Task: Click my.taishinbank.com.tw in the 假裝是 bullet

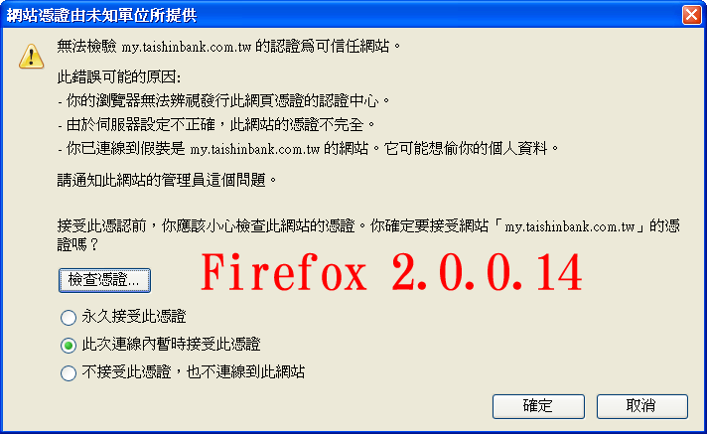Action: pyautogui.click(x=255, y=149)
